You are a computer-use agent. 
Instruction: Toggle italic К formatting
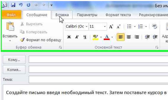[x=77, y=37]
